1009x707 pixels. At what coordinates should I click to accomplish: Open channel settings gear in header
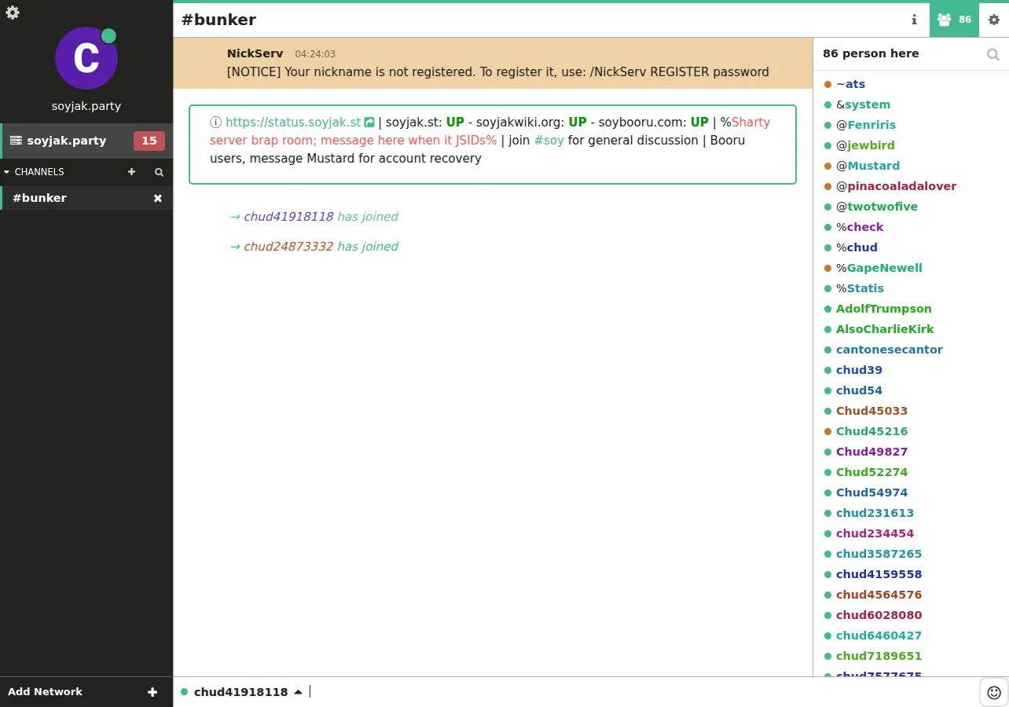[x=994, y=20]
